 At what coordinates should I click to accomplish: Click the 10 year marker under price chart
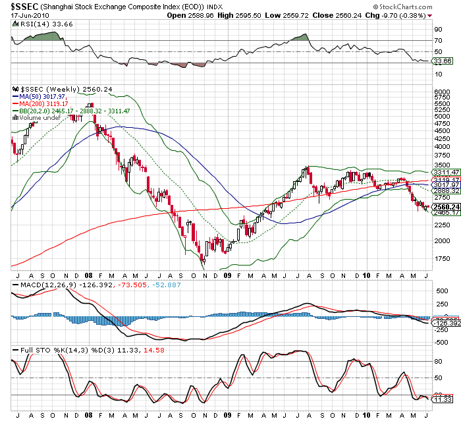click(x=366, y=275)
